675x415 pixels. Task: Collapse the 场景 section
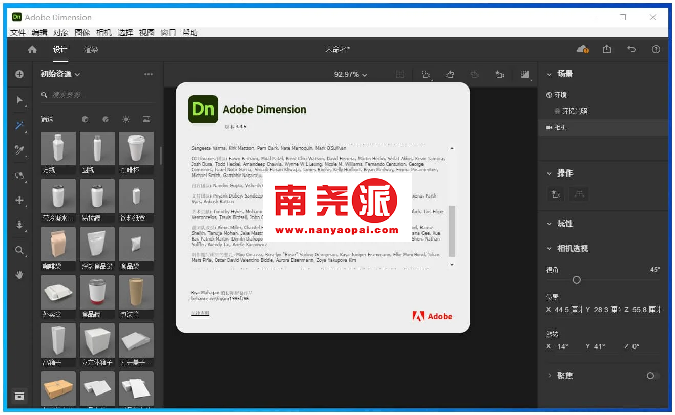550,74
